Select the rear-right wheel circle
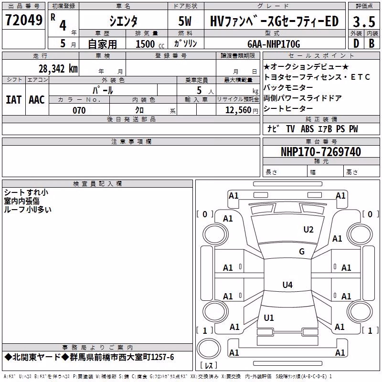The height and width of the screenshot is (382, 382). pyautogui.click(x=360, y=311)
